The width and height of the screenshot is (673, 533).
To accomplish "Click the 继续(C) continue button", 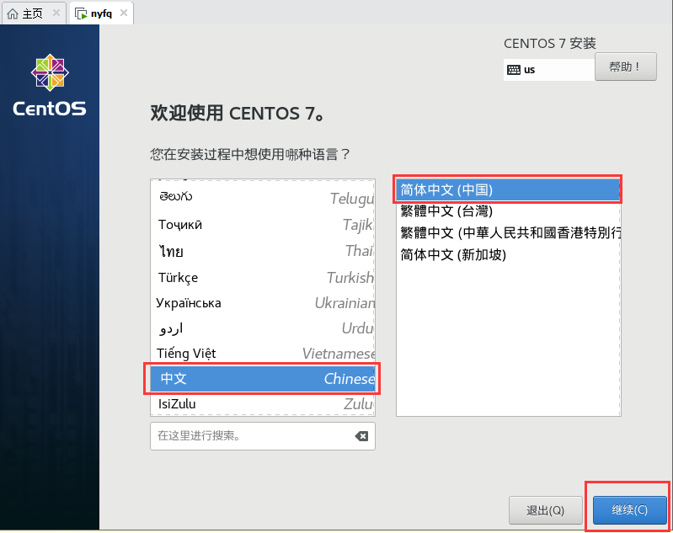I will click(630, 509).
